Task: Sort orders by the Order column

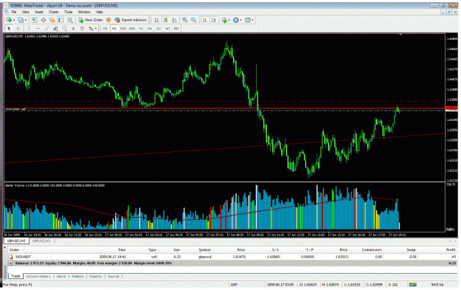Action: [x=14, y=249]
